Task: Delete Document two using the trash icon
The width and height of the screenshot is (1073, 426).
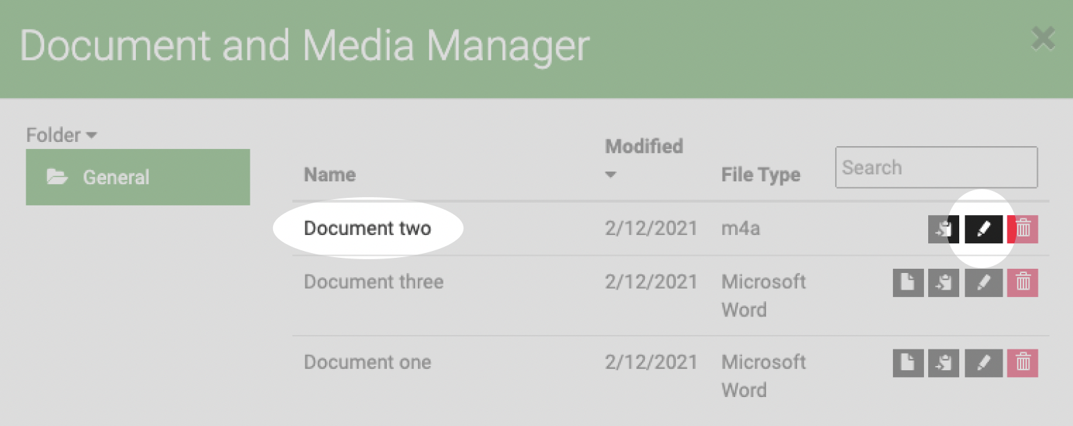Action: tap(1023, 230)
